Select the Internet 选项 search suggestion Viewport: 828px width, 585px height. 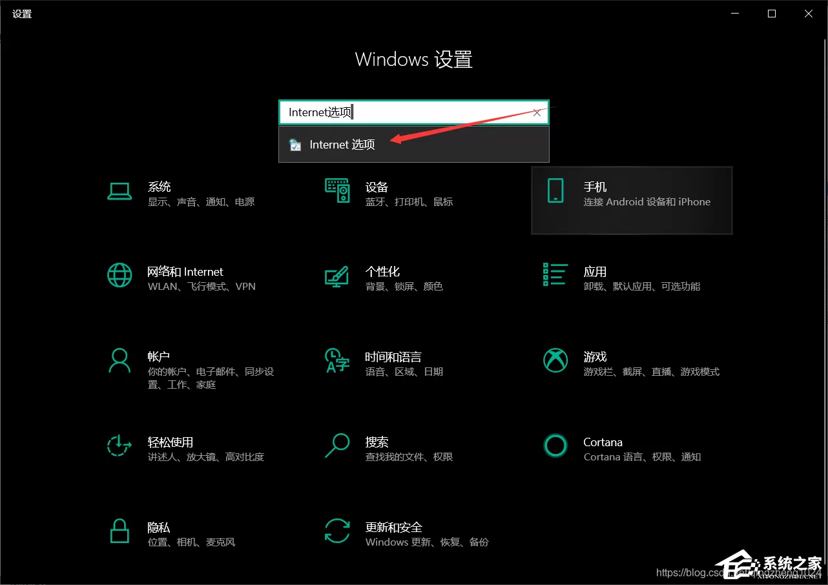pos(414,145)
